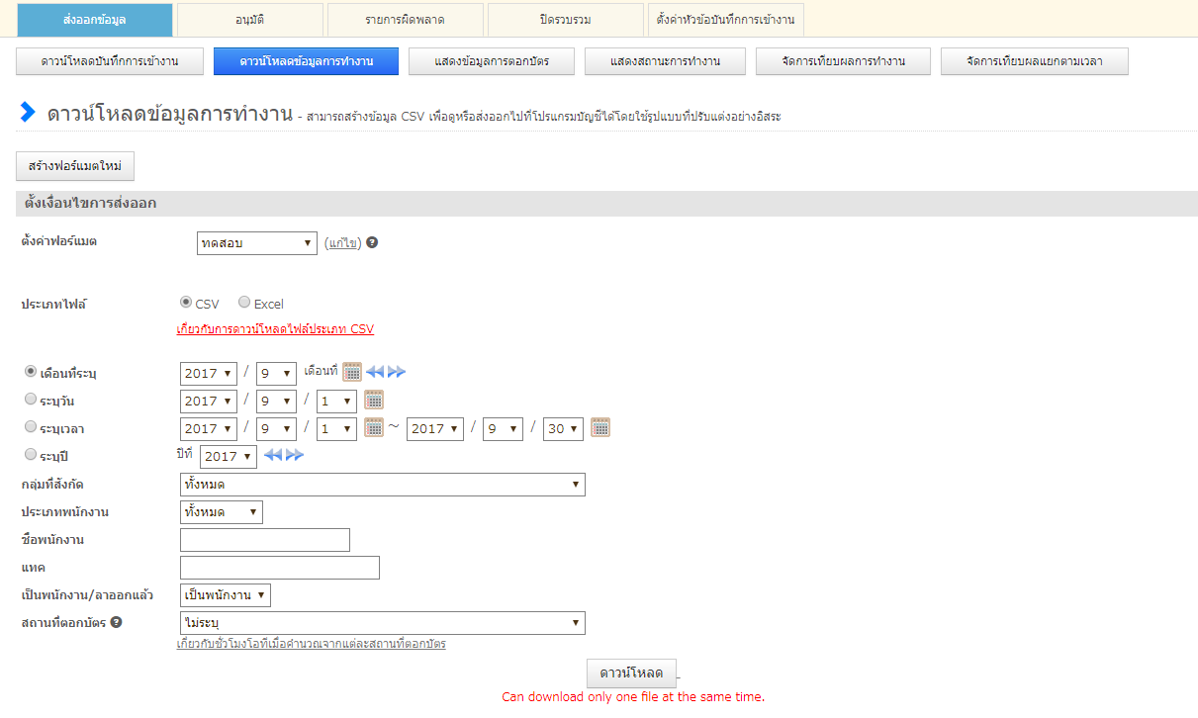The image size is (1198, 718).
Task: Open the แสดงข้อมูลการตอกบัตร sub-tab
Action: tap(491, 61)
